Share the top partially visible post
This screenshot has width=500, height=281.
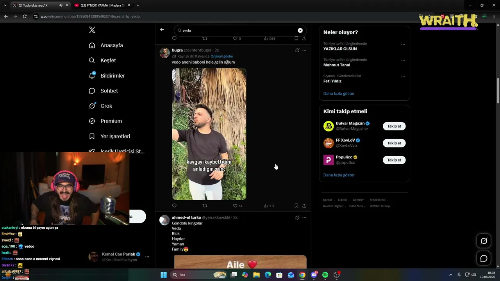click(304, 39)
